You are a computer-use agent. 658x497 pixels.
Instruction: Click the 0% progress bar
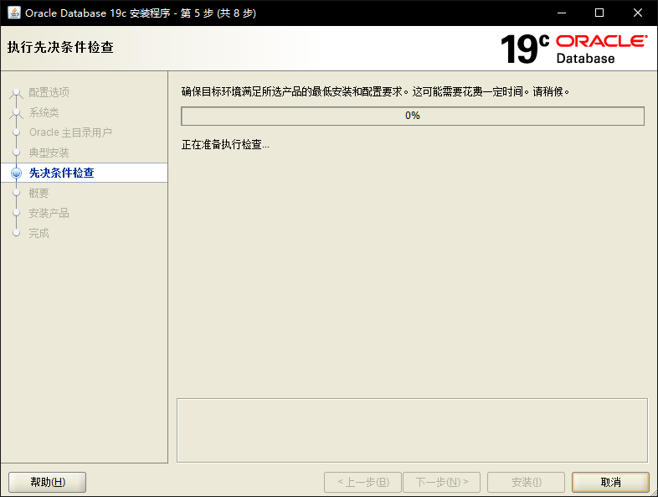(413, 116)
